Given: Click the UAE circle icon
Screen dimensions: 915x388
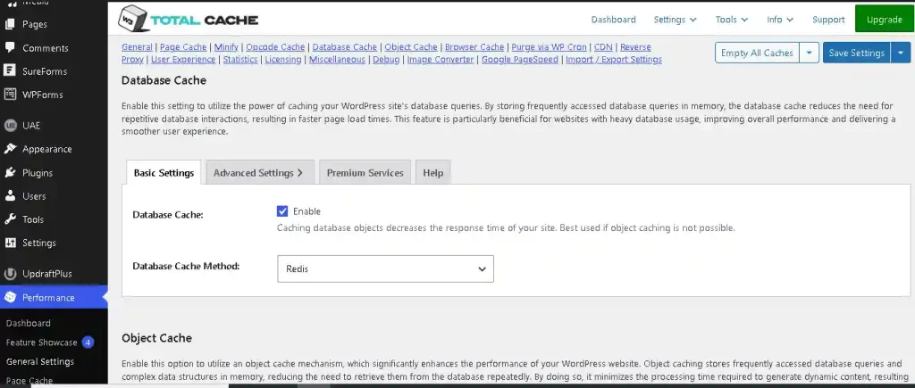Looking at the screenshot, I should [x=9, y=125].
